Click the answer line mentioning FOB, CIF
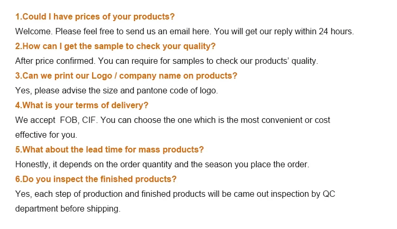 [173, 120]
